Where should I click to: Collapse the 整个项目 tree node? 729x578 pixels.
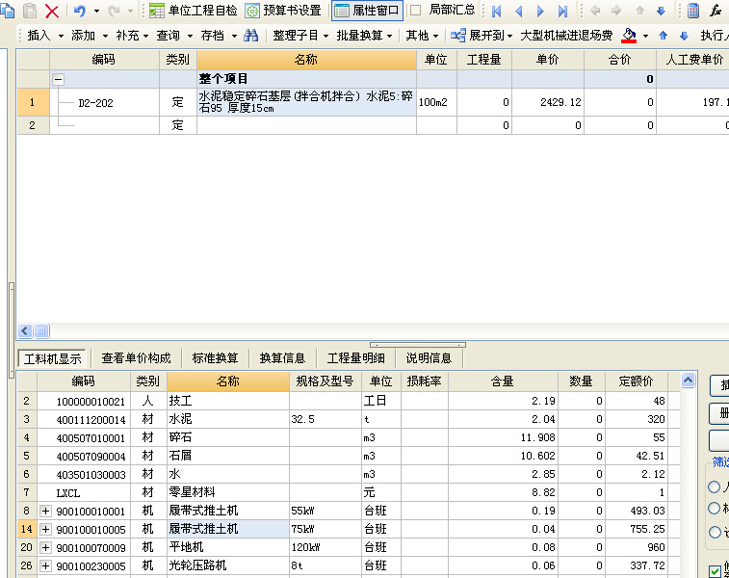(58, 80)
